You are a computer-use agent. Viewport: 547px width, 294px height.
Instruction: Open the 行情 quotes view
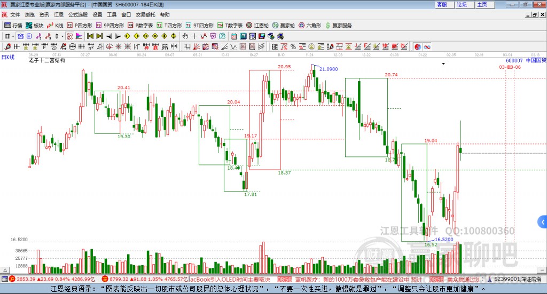tap(13, 26)
